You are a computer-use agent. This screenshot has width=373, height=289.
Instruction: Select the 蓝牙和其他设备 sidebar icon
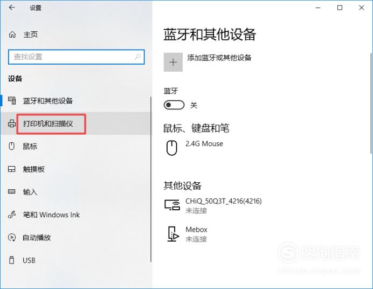pos(12,101)
